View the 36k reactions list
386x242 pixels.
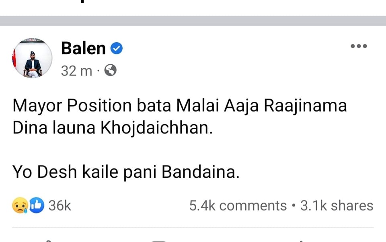[60, 206]
